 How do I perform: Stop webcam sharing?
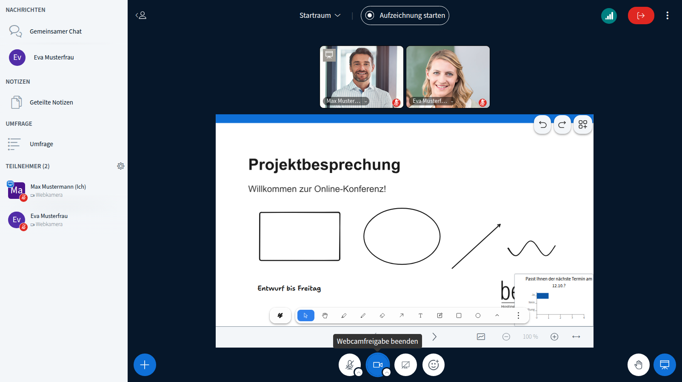click(x=377, y=365)
